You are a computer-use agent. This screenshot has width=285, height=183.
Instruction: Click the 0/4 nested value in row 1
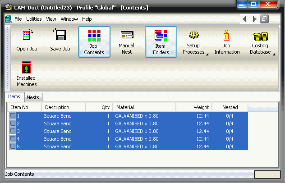tap(230, 116)
